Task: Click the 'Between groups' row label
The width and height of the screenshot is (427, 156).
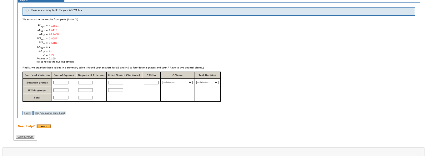Action: pyautogui.click(x=37, y=83)
